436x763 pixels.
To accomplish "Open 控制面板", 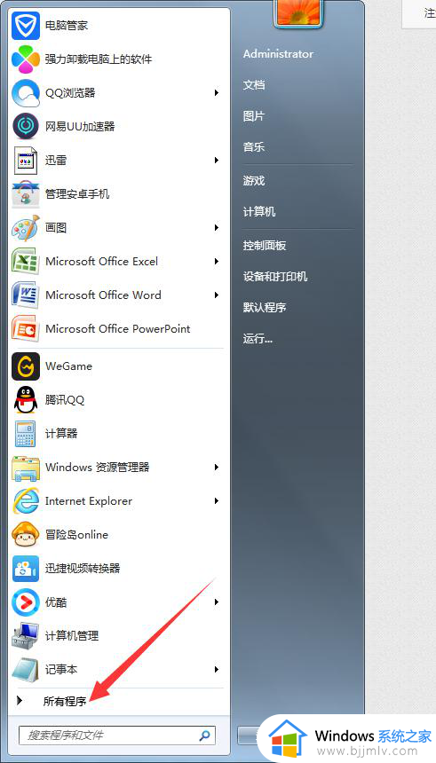I will (265, 246).
